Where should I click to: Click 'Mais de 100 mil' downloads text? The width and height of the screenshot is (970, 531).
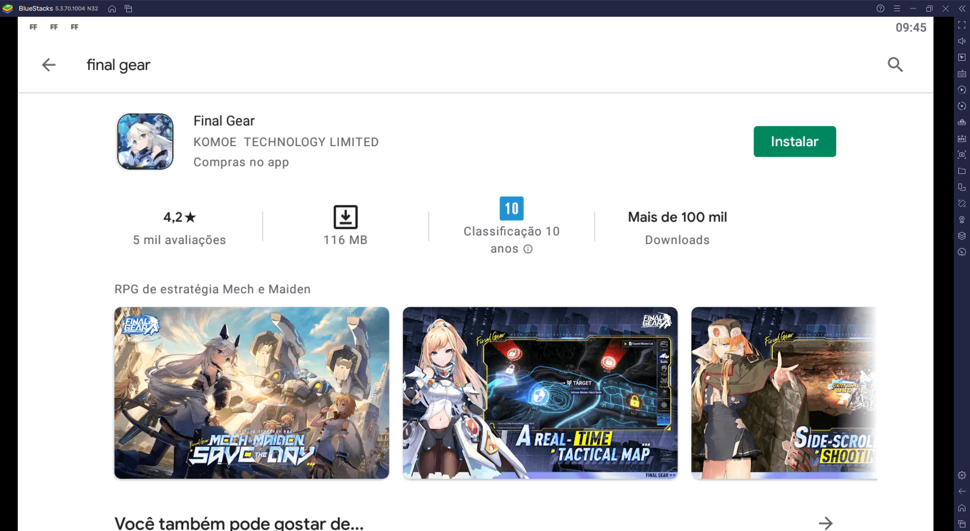tap(677, 217)
